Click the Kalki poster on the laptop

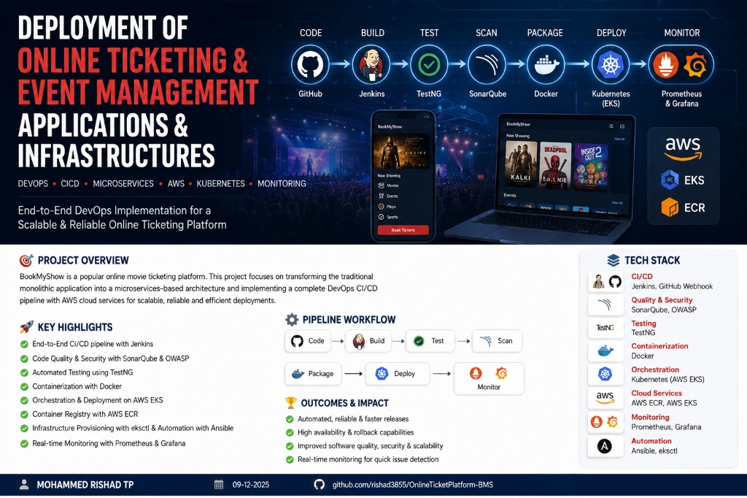pyautogui.click(x=521, y=165)
